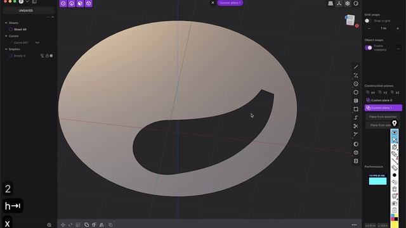Select the polyline curve tool below the Line tool
The image size is (406, 228).
(356, 75)
